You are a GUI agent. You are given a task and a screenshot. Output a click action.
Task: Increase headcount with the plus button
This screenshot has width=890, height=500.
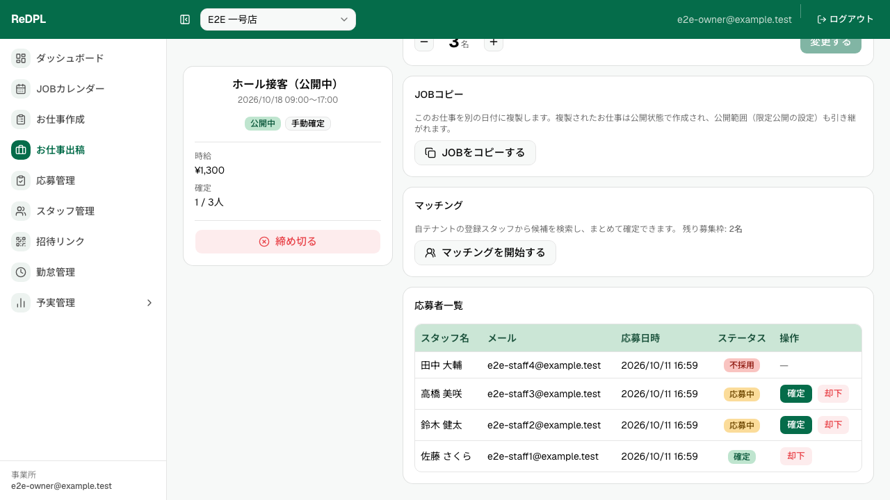[494, 42]
